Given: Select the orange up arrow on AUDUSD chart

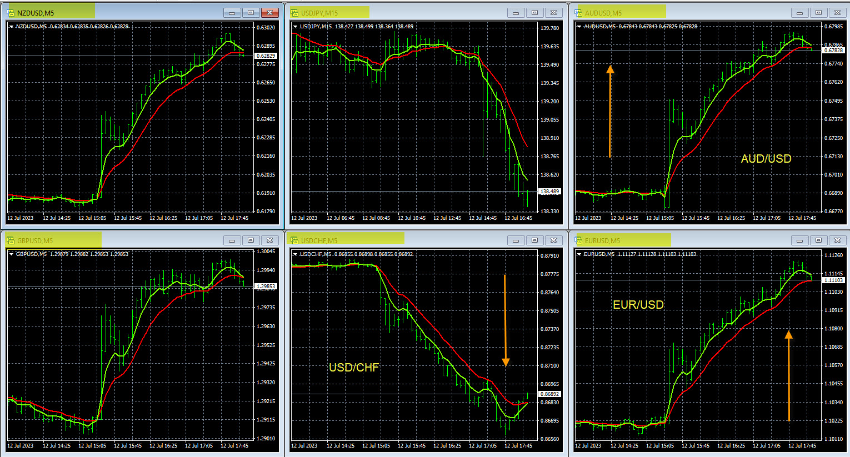Looking at the screenshot, I should [610, 111].
